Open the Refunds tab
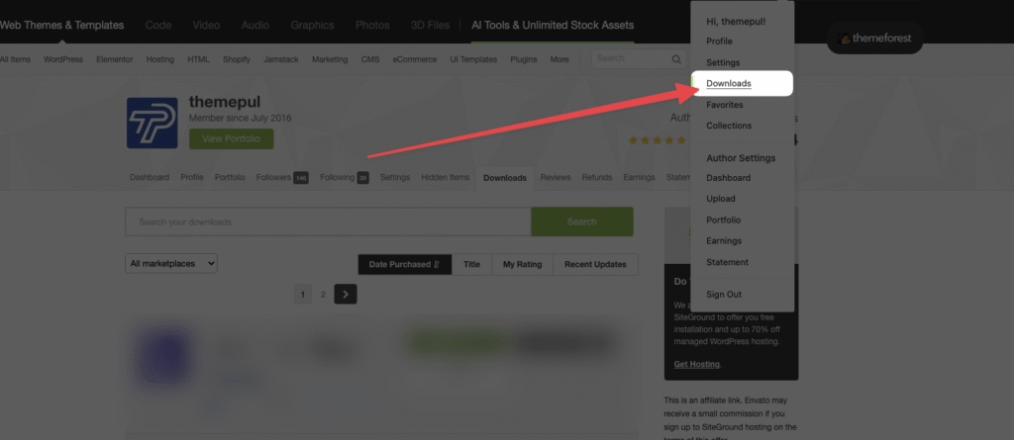1014x440 pixels. [597, 177]
